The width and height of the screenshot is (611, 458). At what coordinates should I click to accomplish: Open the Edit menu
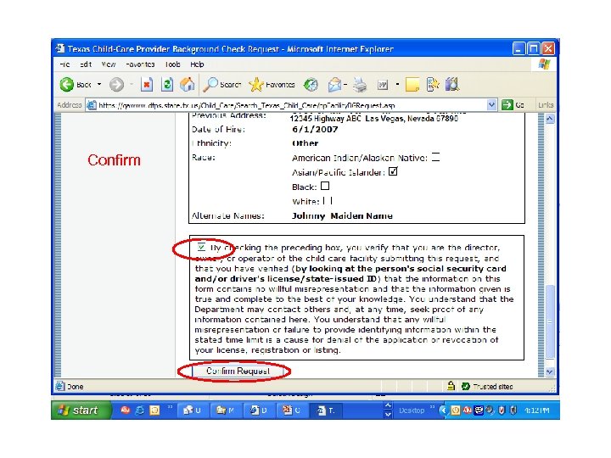click(86, 64)
